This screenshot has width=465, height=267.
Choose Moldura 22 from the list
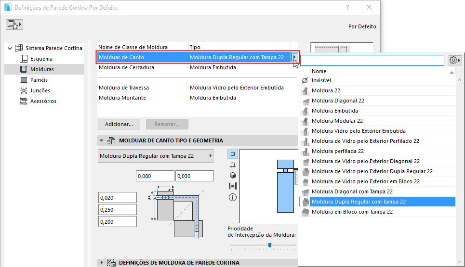point(377,90)
